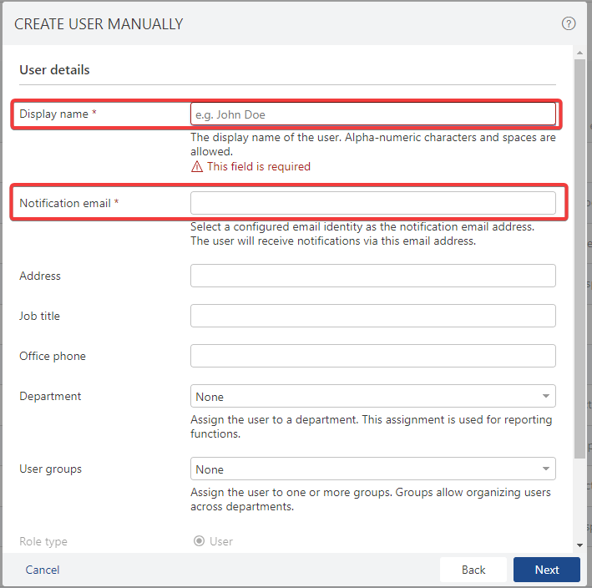Click the warning icon beside required message
The image size is (592, 588).
click(197, 166)
